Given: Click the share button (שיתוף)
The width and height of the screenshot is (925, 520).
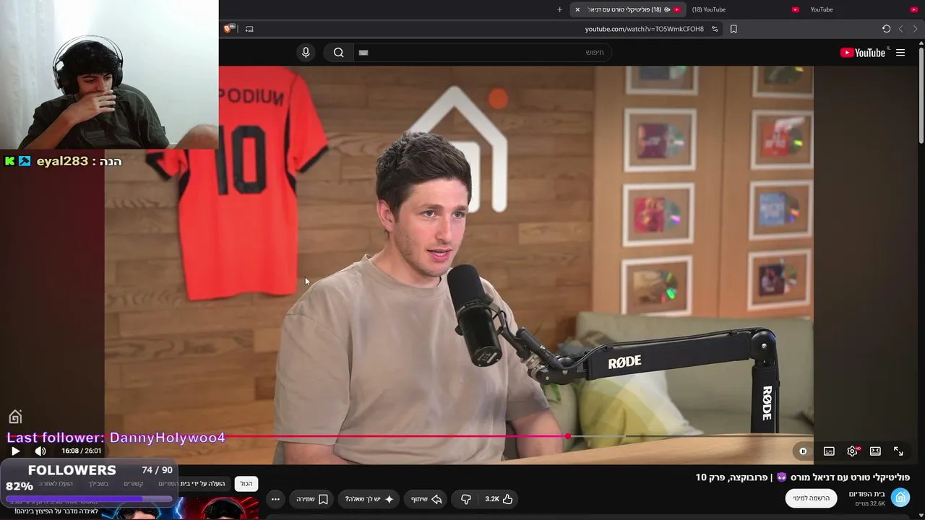Looking at the screenshot, I should coord(426,499).
